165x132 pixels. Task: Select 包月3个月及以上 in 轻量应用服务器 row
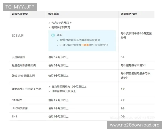click(58, 65)
